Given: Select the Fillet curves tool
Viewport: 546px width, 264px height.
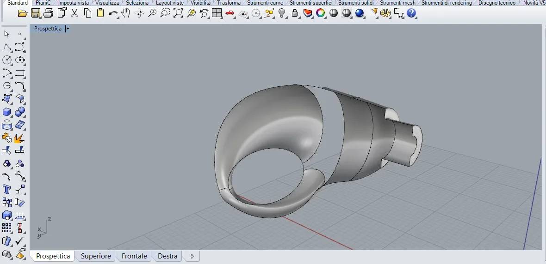Looking at the screenshot, I should [20, 86].
